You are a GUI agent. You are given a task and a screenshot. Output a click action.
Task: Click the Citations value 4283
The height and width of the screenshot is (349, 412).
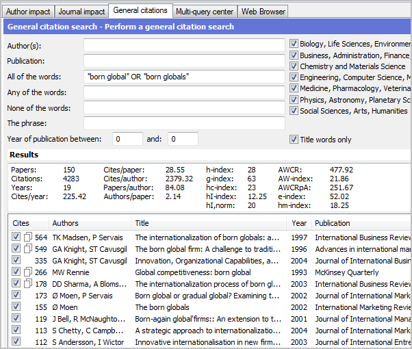click(71, 179)
